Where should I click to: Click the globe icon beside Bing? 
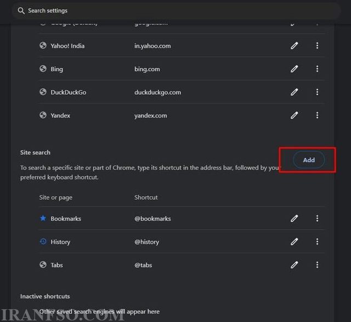[x=43, y=68]
